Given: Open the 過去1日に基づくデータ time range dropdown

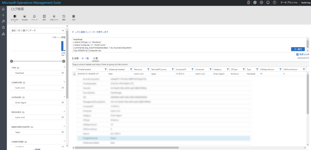Looking at the screenshot, I should coord(38,31).
